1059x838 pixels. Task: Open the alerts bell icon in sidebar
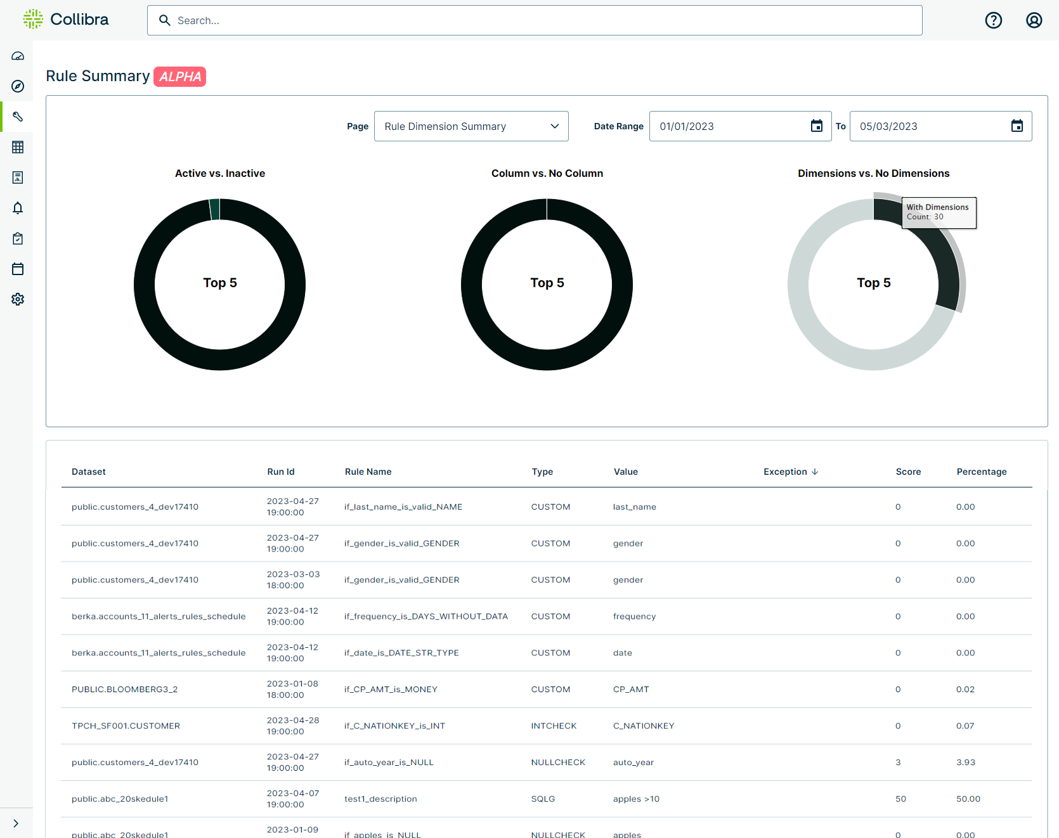tap(18, 208)
